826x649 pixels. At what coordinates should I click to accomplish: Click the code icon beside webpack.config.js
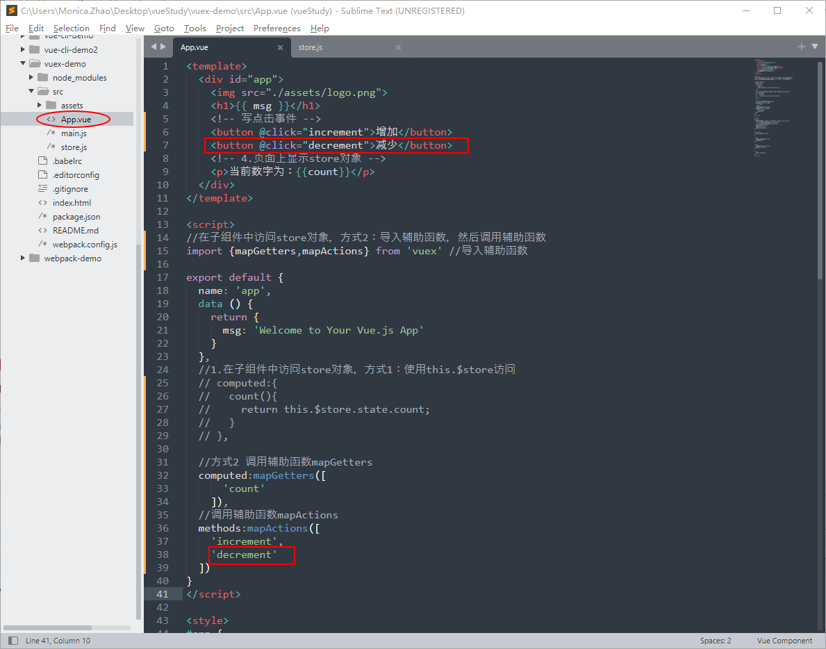coord(42,244)
